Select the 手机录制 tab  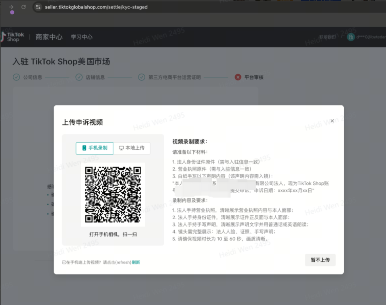[x=95, y=148]
